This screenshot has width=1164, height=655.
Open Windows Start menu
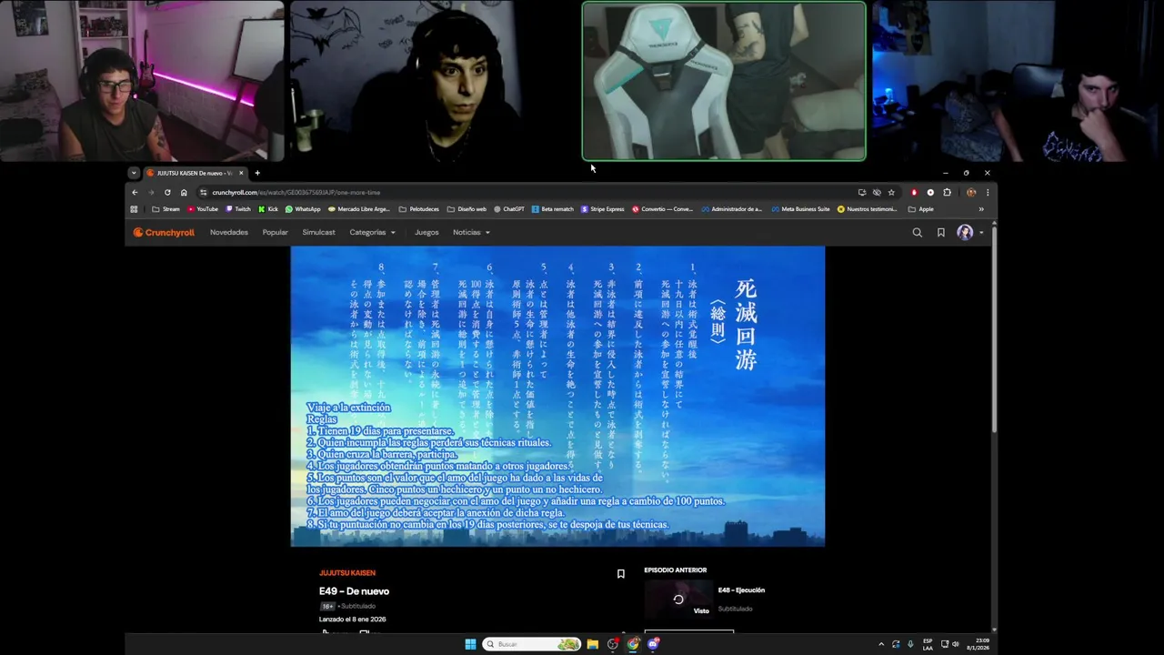tap(470, 644)
